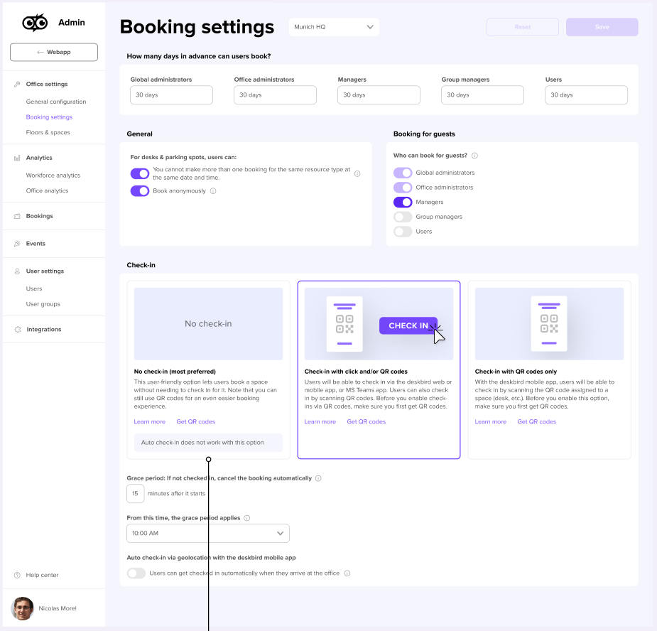657x631 pixels.
Task: Click the Integrations puzzle icon
Action: pyautogui.click(x=16, y=329)
